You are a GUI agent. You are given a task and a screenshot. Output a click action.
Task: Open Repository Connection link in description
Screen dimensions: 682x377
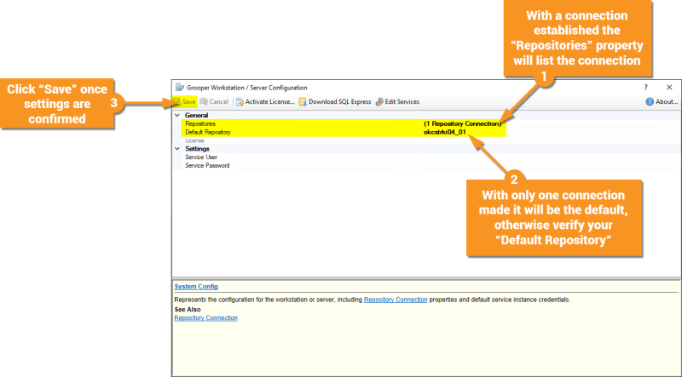pyautogui.click(x=396, y=300)
